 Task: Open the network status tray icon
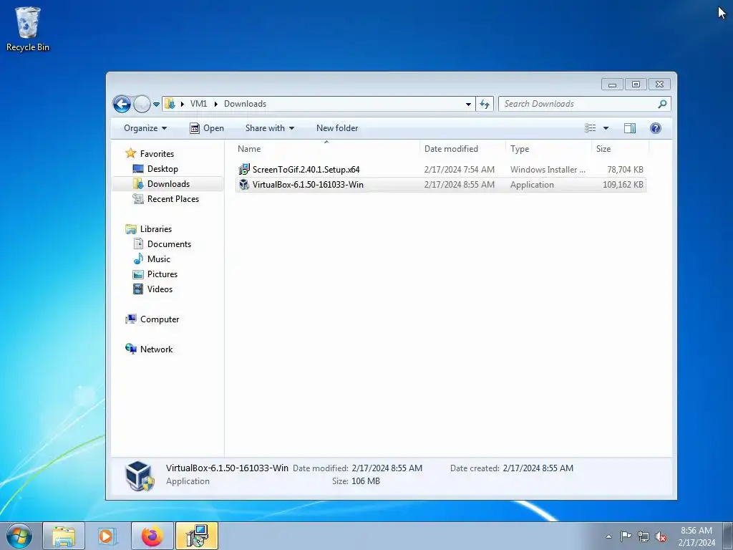click(644, 536)
